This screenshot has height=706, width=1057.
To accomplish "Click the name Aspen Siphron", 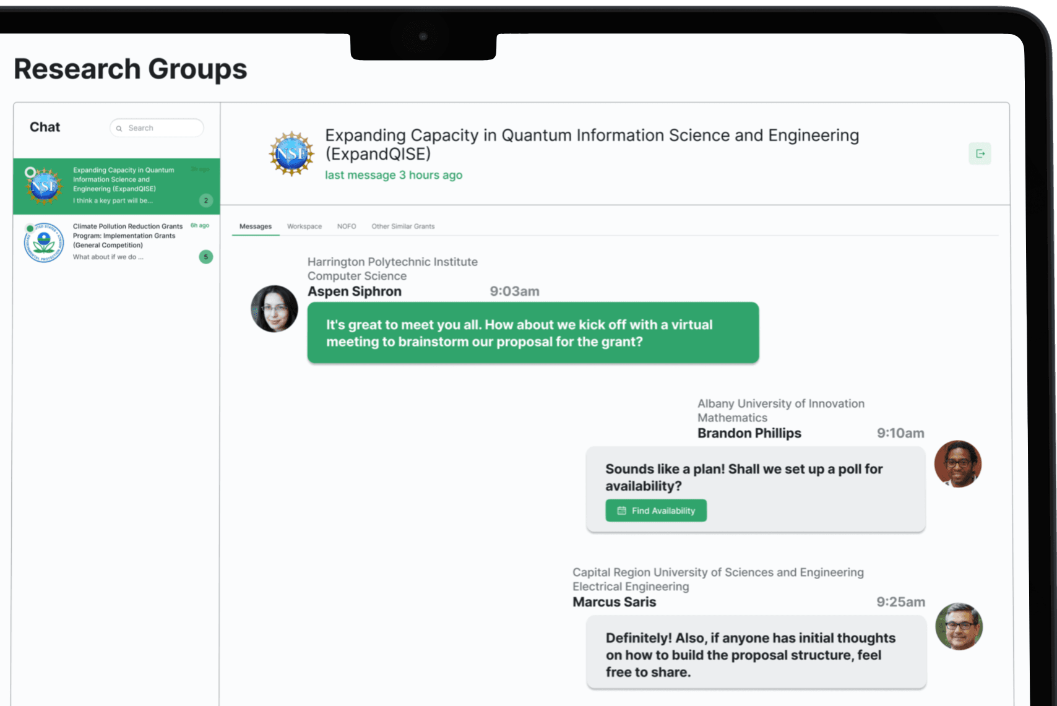I will [x=355, y=291].
